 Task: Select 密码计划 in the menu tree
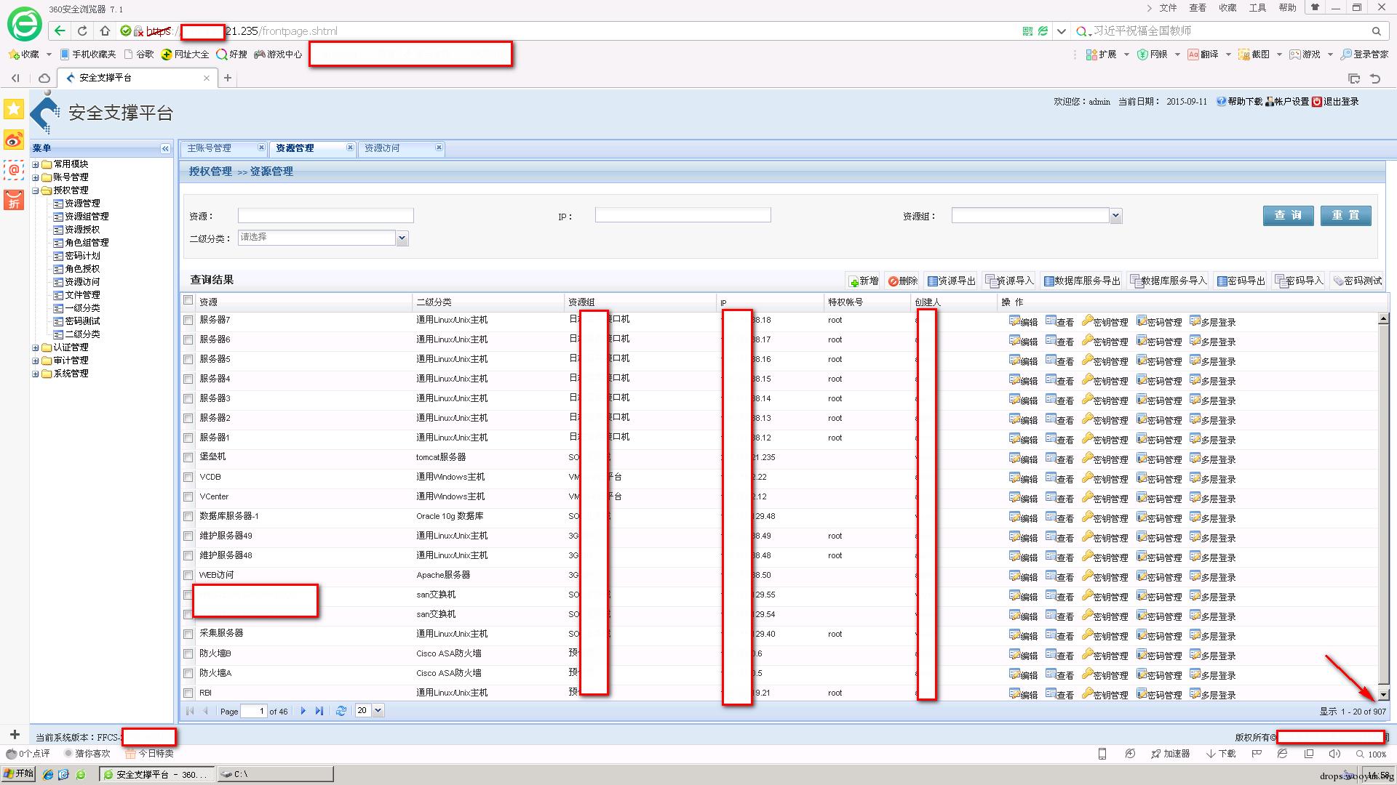(82, 256)
